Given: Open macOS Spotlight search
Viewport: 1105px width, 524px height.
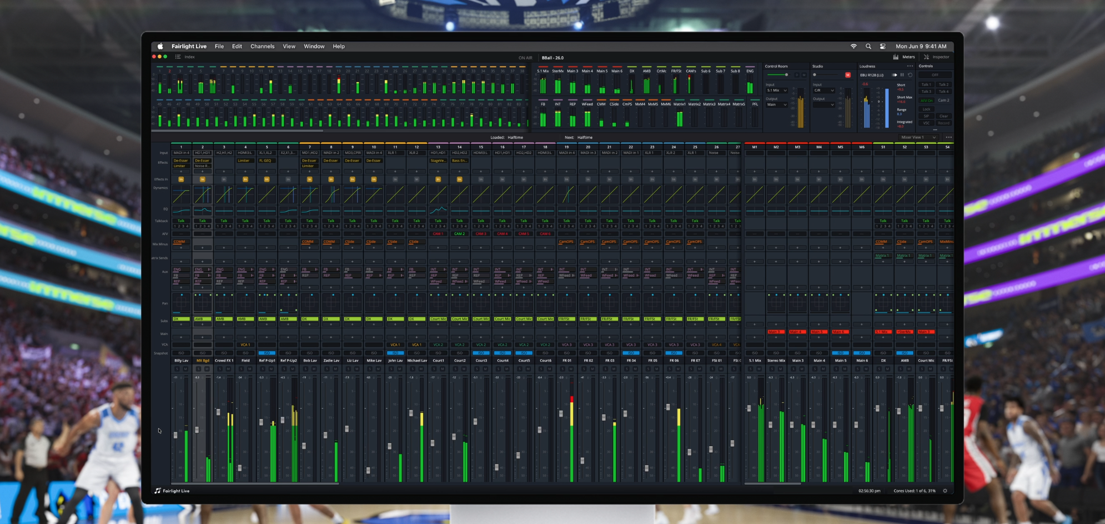Looking at the screenshot, I should [x=868, y=47].
